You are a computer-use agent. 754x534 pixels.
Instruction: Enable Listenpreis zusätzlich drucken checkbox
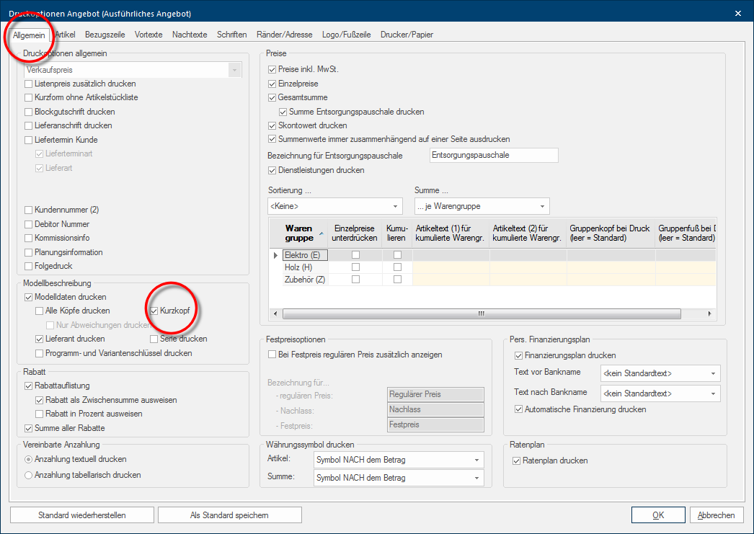coord(29,84)
